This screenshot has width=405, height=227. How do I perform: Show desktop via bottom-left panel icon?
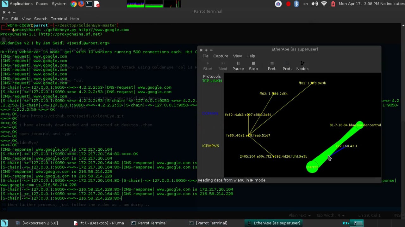(x=4, y=223)
